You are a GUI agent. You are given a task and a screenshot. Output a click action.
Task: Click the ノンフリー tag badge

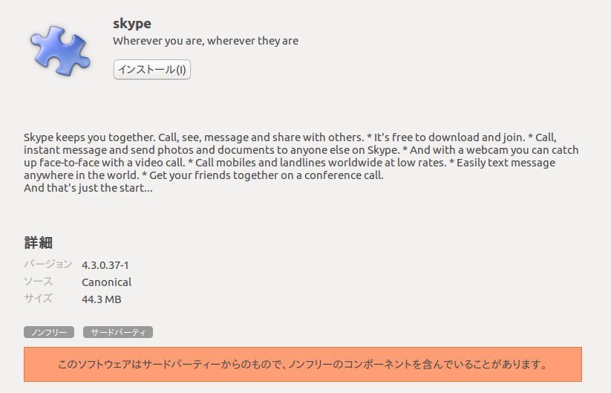(x=49, y=332)
